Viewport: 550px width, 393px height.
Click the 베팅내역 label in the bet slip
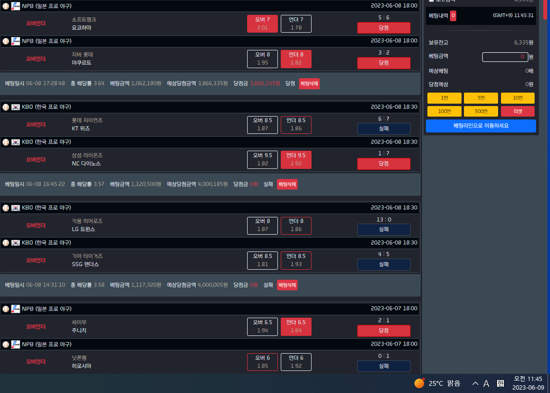pyautogui.click(x=438, y=16)
